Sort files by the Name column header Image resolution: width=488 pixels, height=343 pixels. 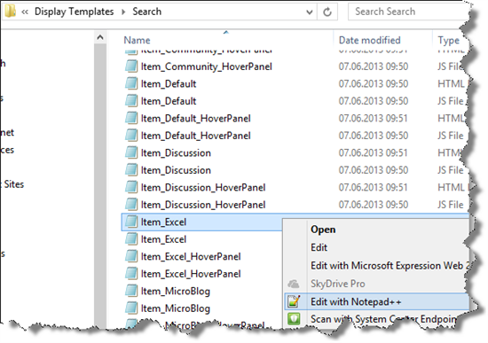(x=137, y=40)
